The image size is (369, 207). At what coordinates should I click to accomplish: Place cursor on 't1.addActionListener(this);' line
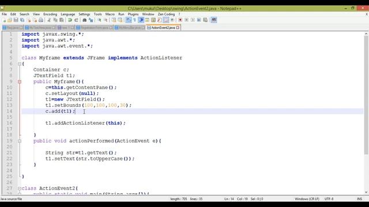(85, 123)
